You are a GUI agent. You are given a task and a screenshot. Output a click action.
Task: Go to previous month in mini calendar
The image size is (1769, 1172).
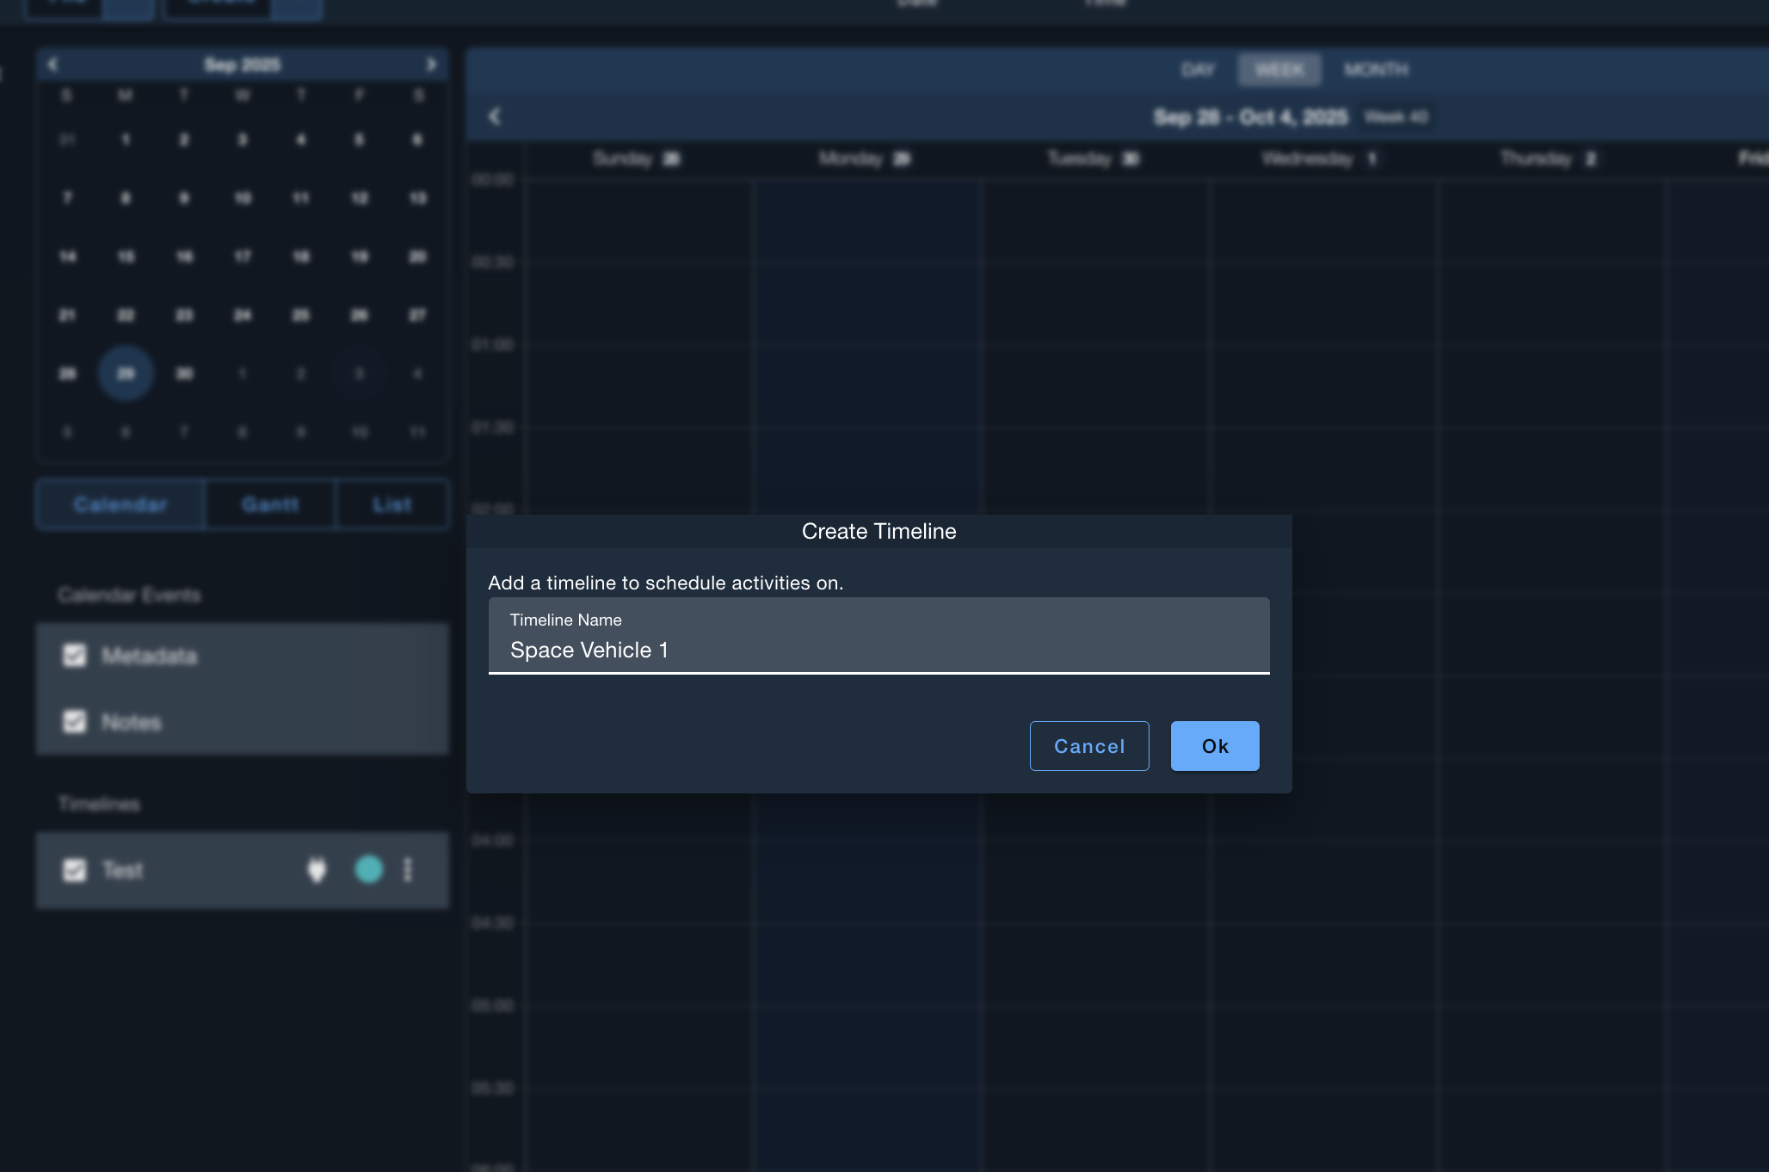click(52, 65)
